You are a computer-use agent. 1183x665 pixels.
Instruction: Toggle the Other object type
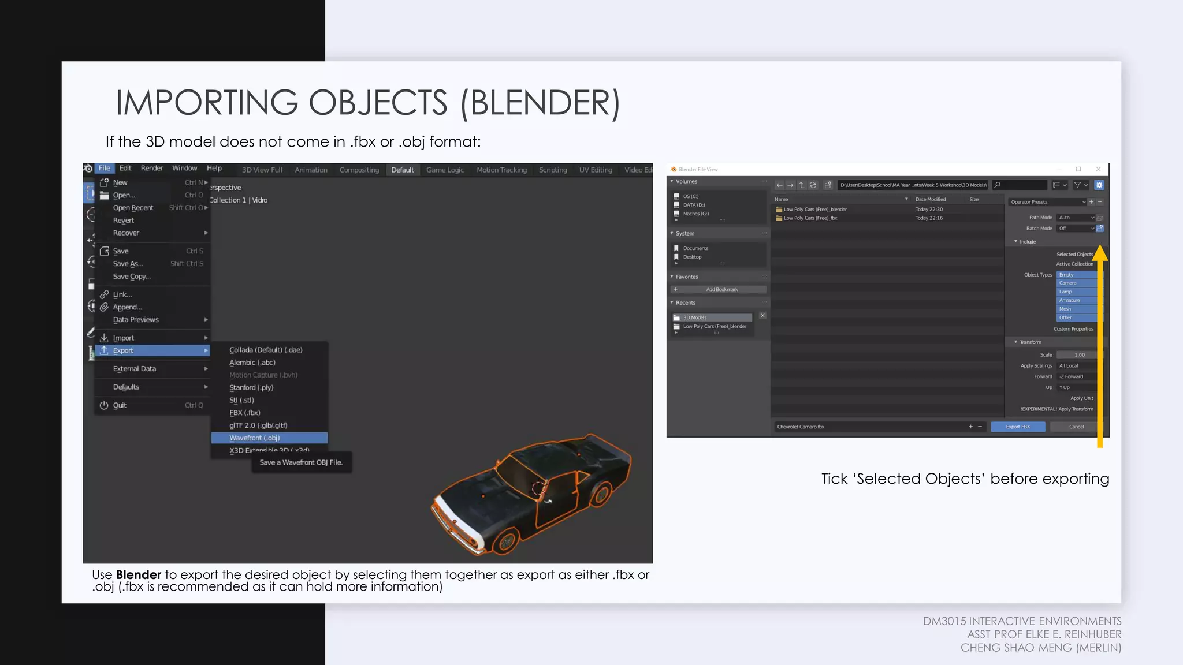coord(1078,318)
